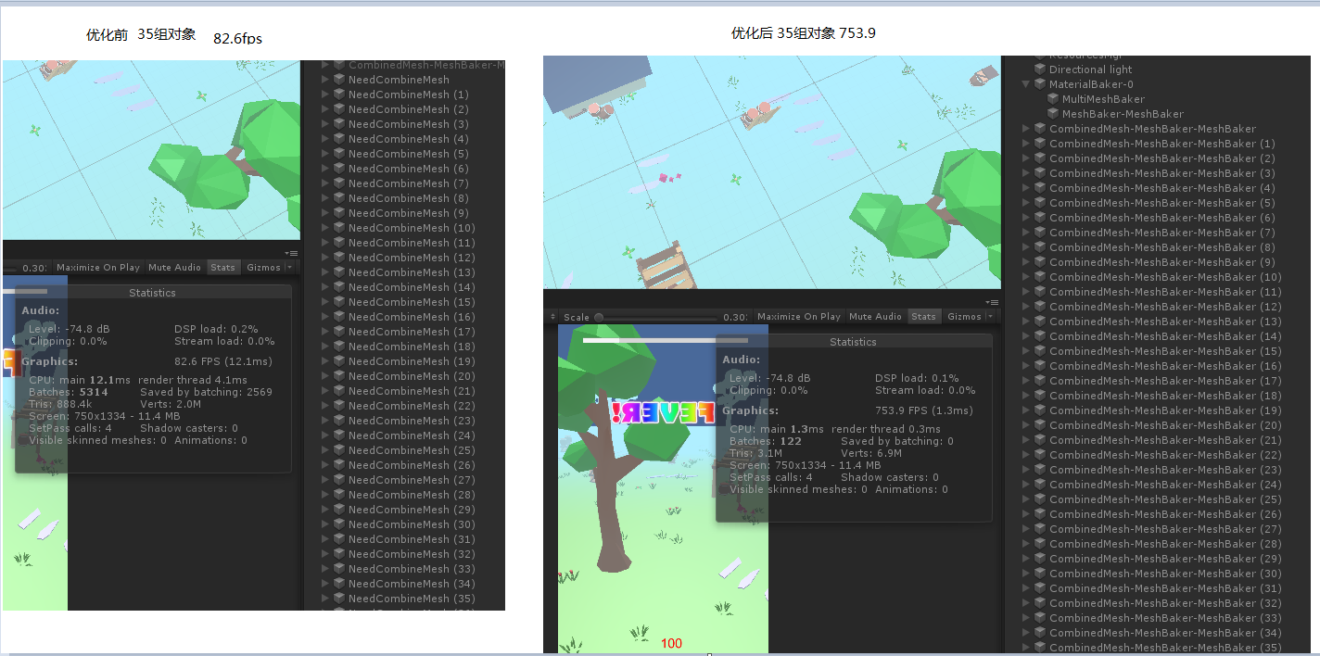1320x656 pixels.
Task: Open panel options menu icon above left Game toolbar
Action: pos(292,253)
